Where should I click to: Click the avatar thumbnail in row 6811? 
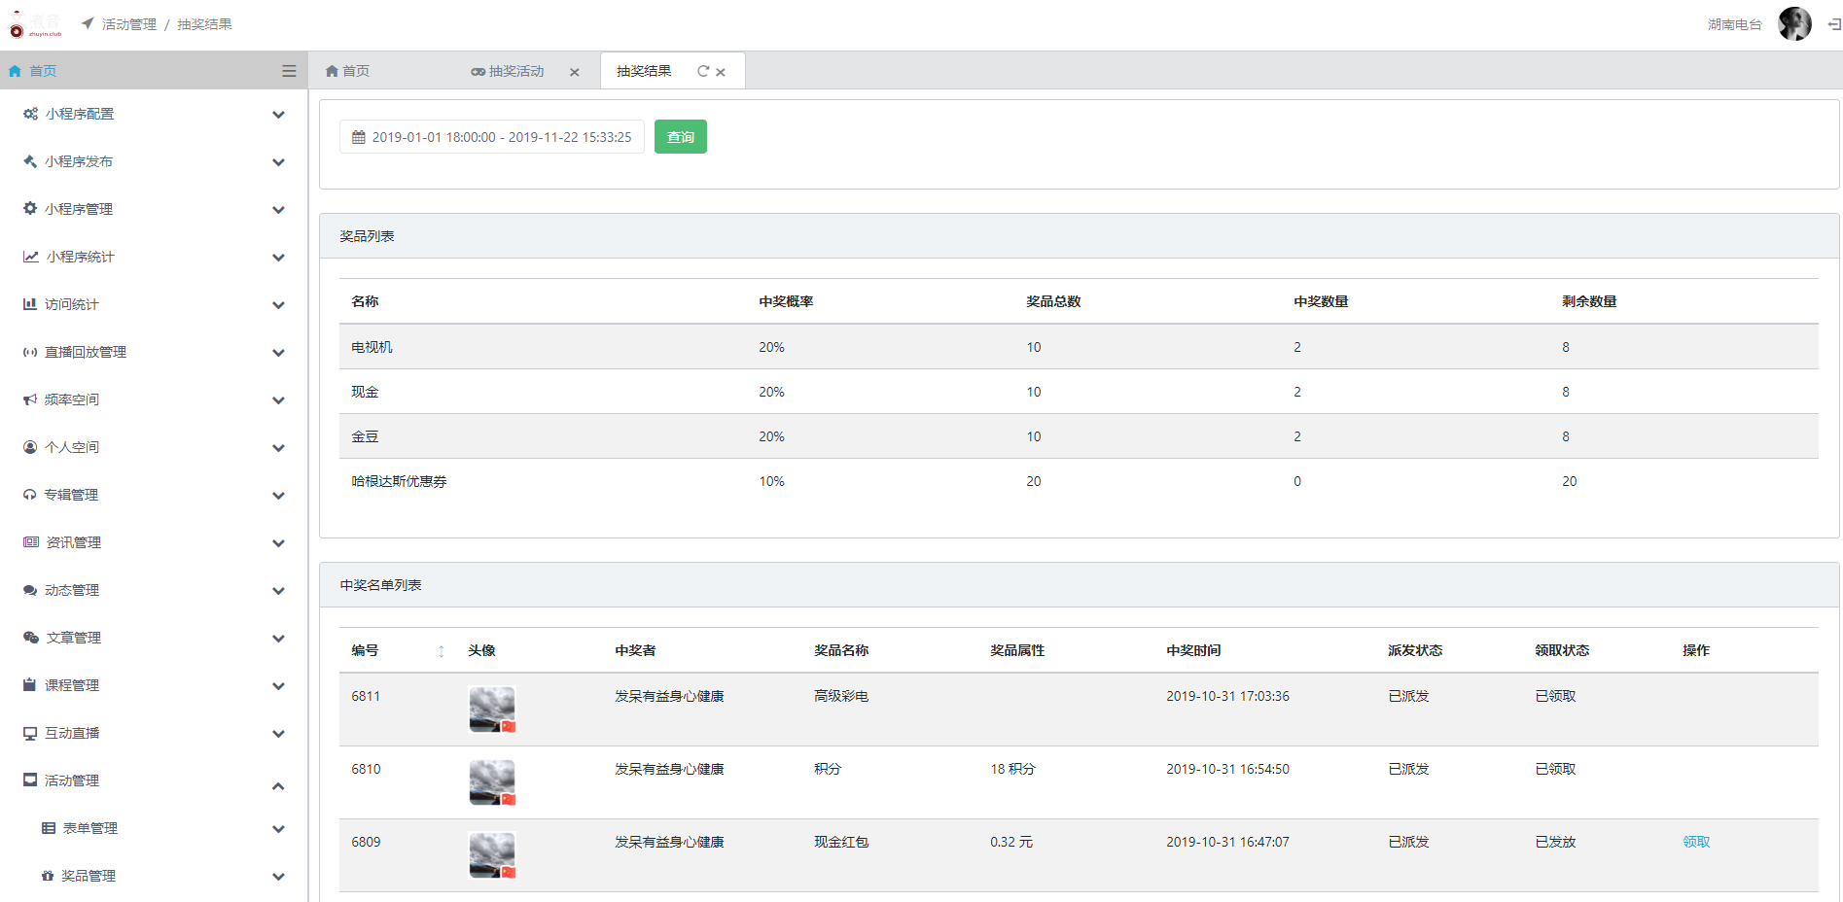(x=492, y=709)
